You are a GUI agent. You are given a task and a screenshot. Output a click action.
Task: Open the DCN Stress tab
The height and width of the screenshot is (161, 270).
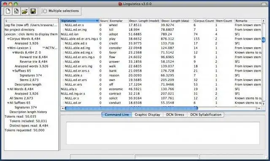point(175,115)
